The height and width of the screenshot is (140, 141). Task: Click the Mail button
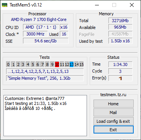pyautogui.click(x=113, y=113)
